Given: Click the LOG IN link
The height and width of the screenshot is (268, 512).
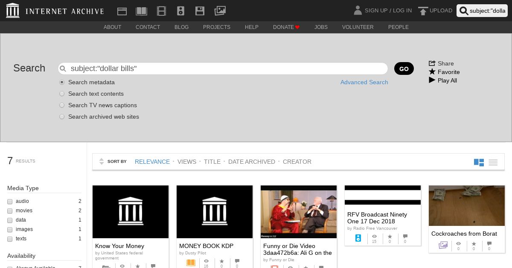Looking at the screenshot, I should (x=402, y=11).
